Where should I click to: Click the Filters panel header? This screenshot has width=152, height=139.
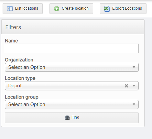tap(73, 27)
